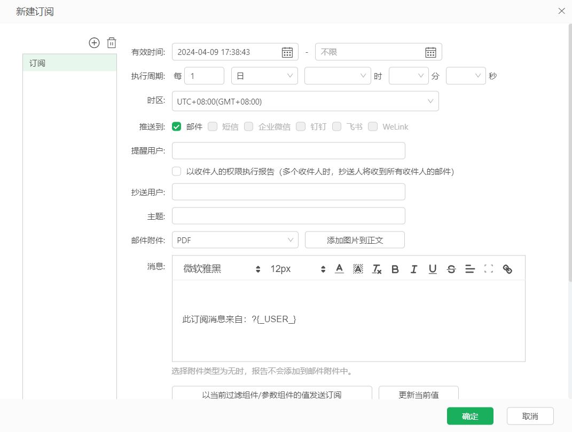572x432 pixels.
Task: Open start date calendar picker
Action: coord(287,52)
